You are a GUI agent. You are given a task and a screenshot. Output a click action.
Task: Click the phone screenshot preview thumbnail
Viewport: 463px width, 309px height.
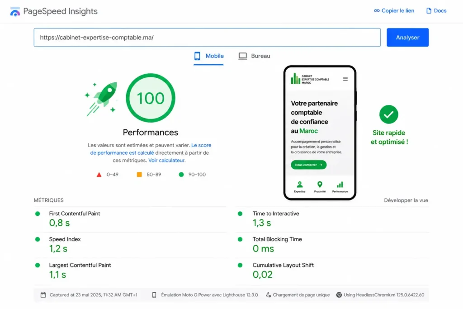pyautogui.click(x=320, y=133)
